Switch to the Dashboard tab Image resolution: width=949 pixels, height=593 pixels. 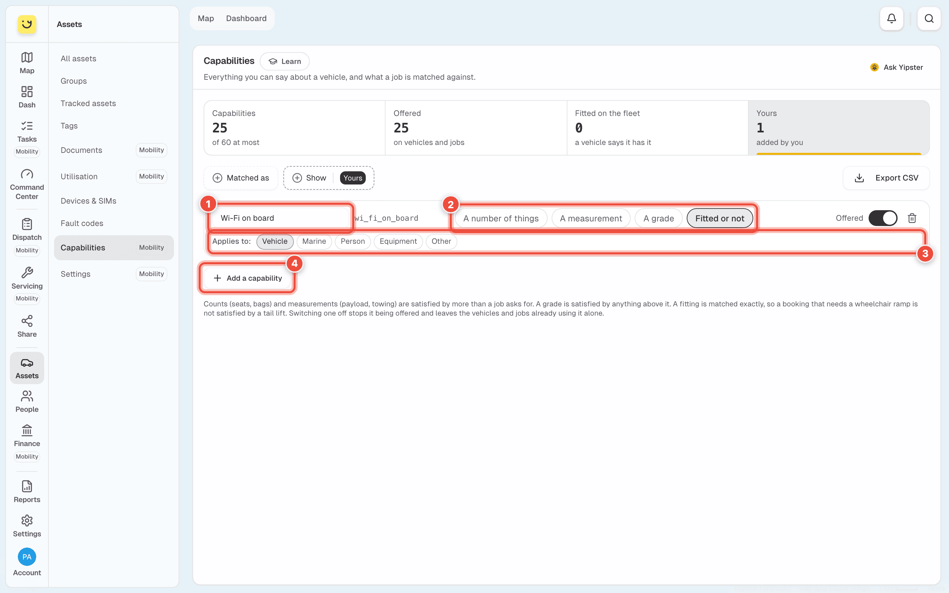(246, 18)
